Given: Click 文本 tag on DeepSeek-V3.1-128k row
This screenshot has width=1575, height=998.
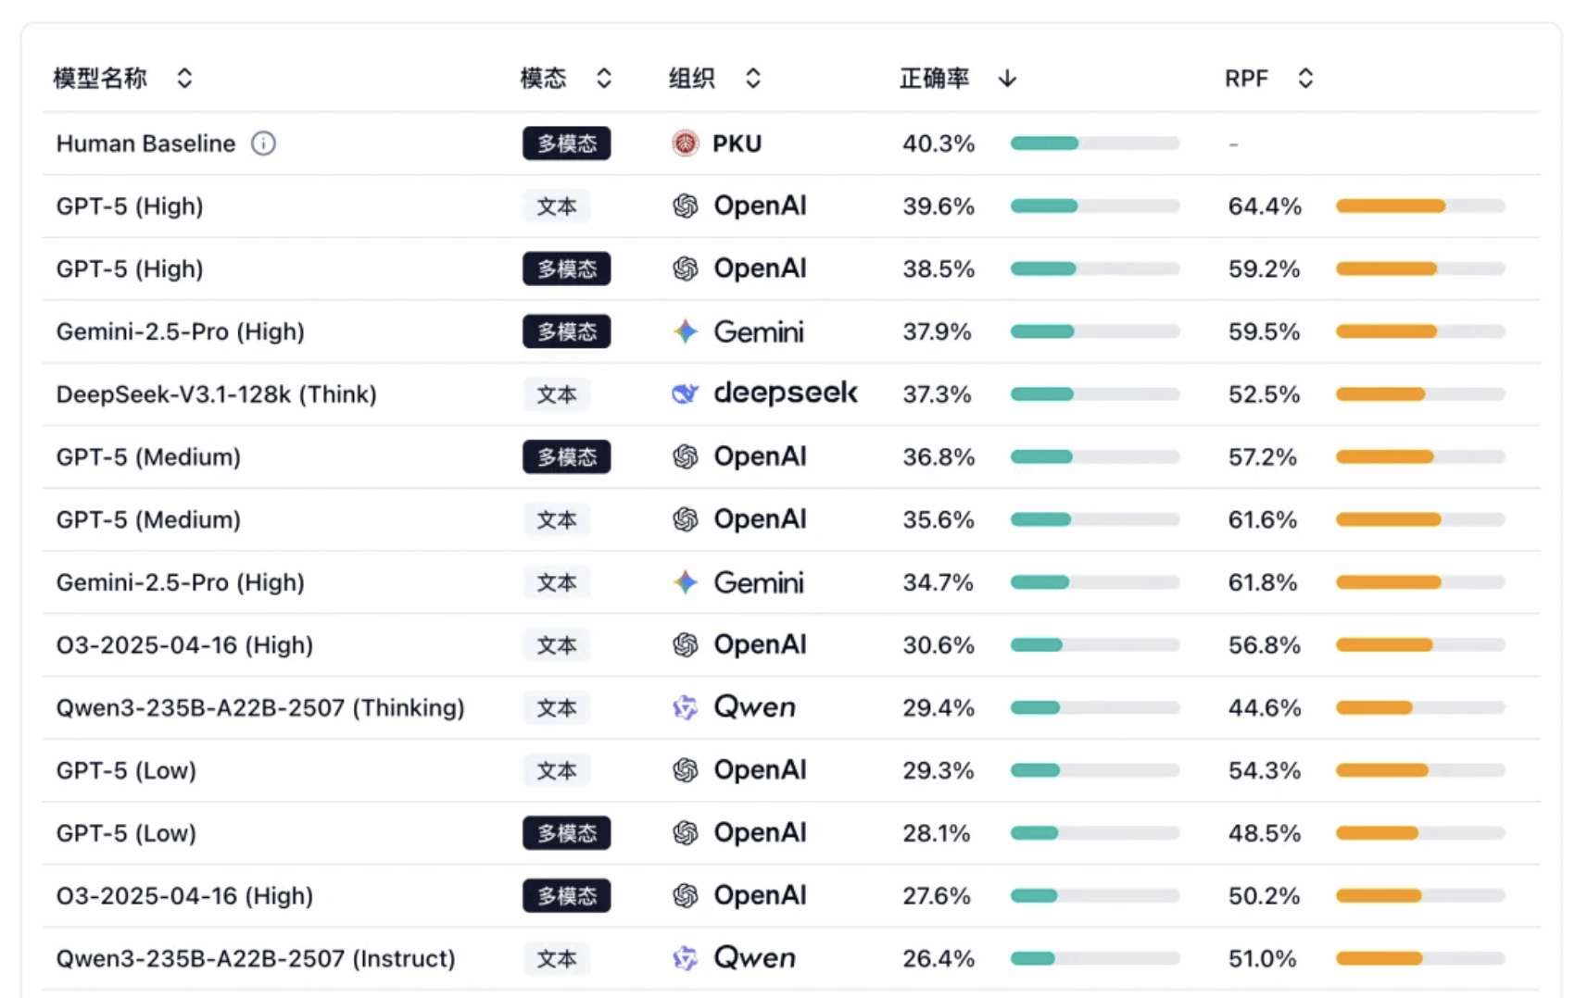Looking at the screenshot, I should (557, 394).
